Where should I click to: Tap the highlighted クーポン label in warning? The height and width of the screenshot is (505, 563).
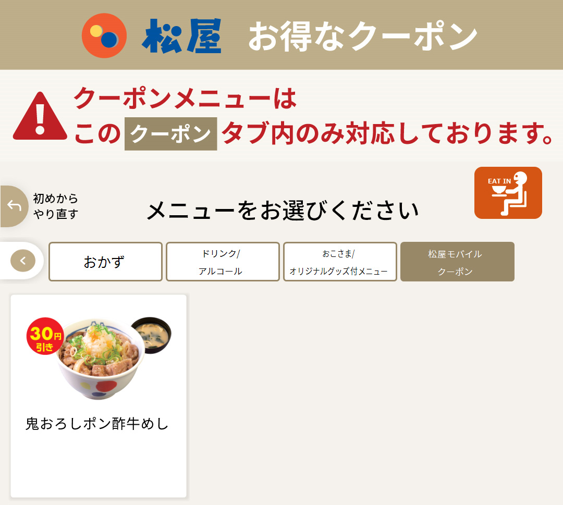(171, 134)
